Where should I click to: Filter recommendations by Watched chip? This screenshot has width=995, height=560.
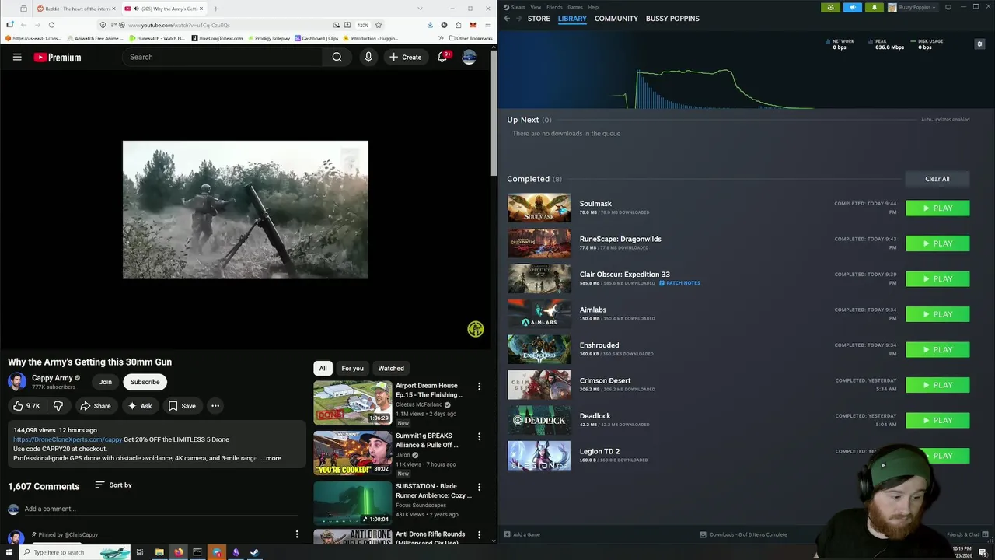(391, 368)
